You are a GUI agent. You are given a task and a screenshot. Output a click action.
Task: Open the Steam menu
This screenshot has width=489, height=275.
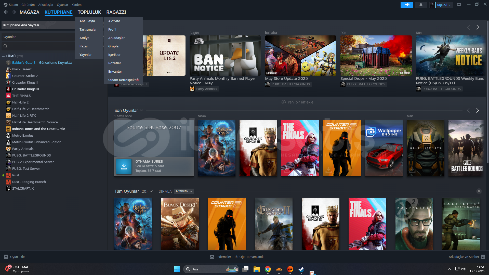(x=13, y=5)
